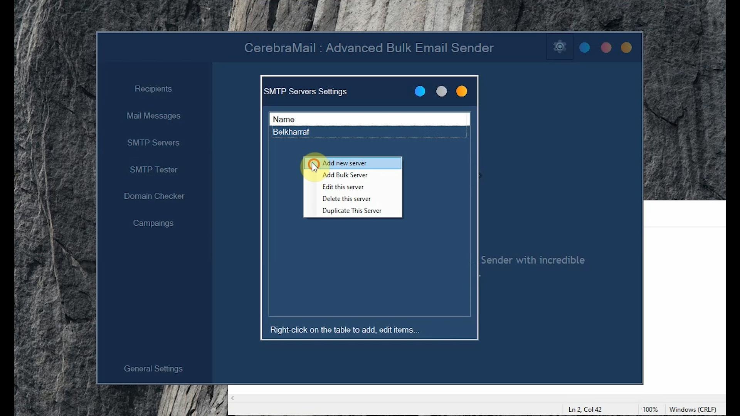The image size is (740, 416).
Task: Select 'Add new server' from the context menu
Action: tap(345, 163)
